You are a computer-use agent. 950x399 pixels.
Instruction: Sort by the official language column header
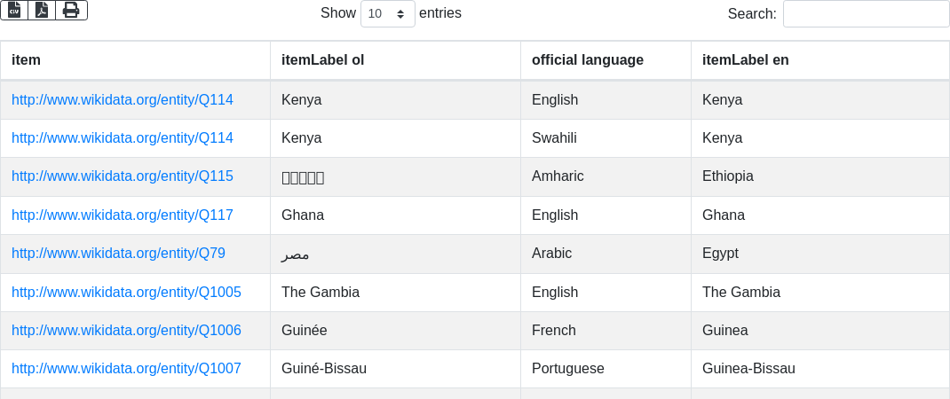(587, 60)
